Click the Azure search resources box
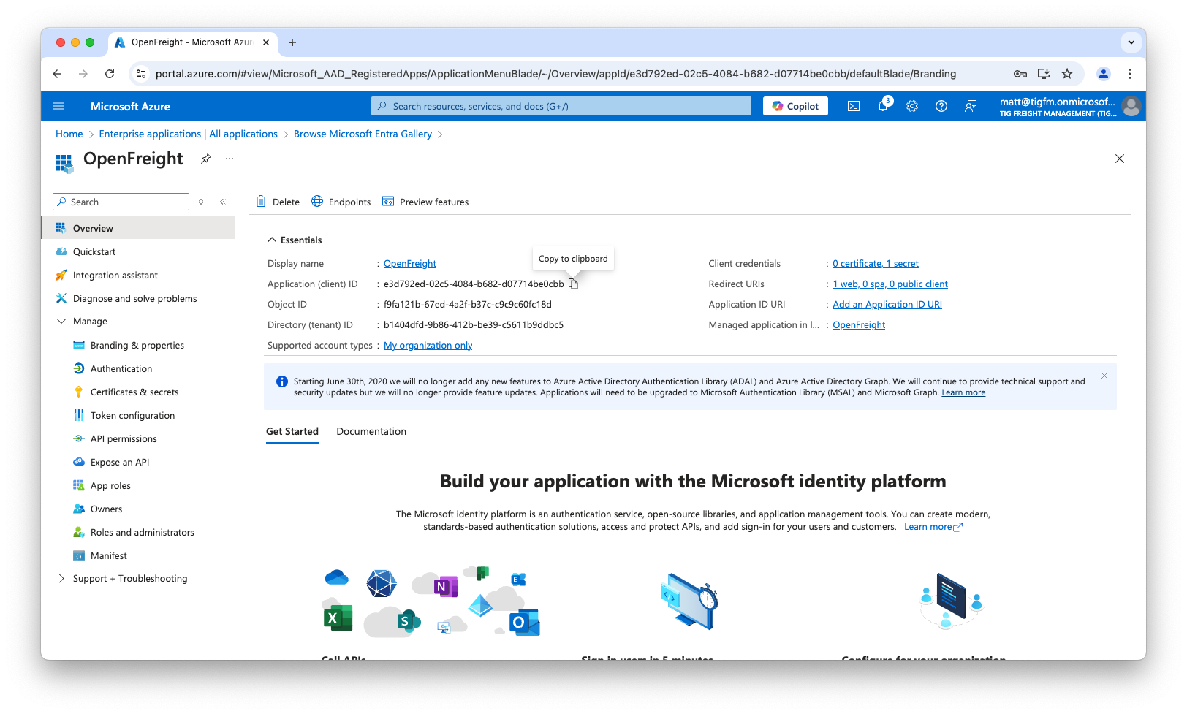Image resolution: width=1187 pixels, height=714 pixels. coord(561,106)
